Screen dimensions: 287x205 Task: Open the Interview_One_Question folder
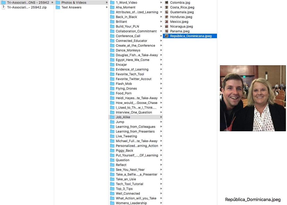click(x=136, y=112)
